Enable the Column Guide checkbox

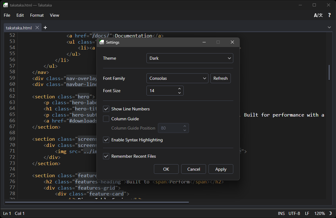pyautogui.click(x=106, y=119)
